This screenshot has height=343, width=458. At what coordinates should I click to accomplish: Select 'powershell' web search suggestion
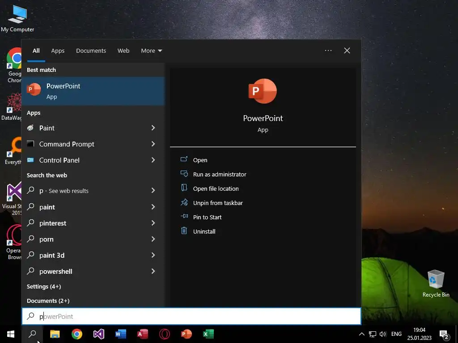click(55, 271)
